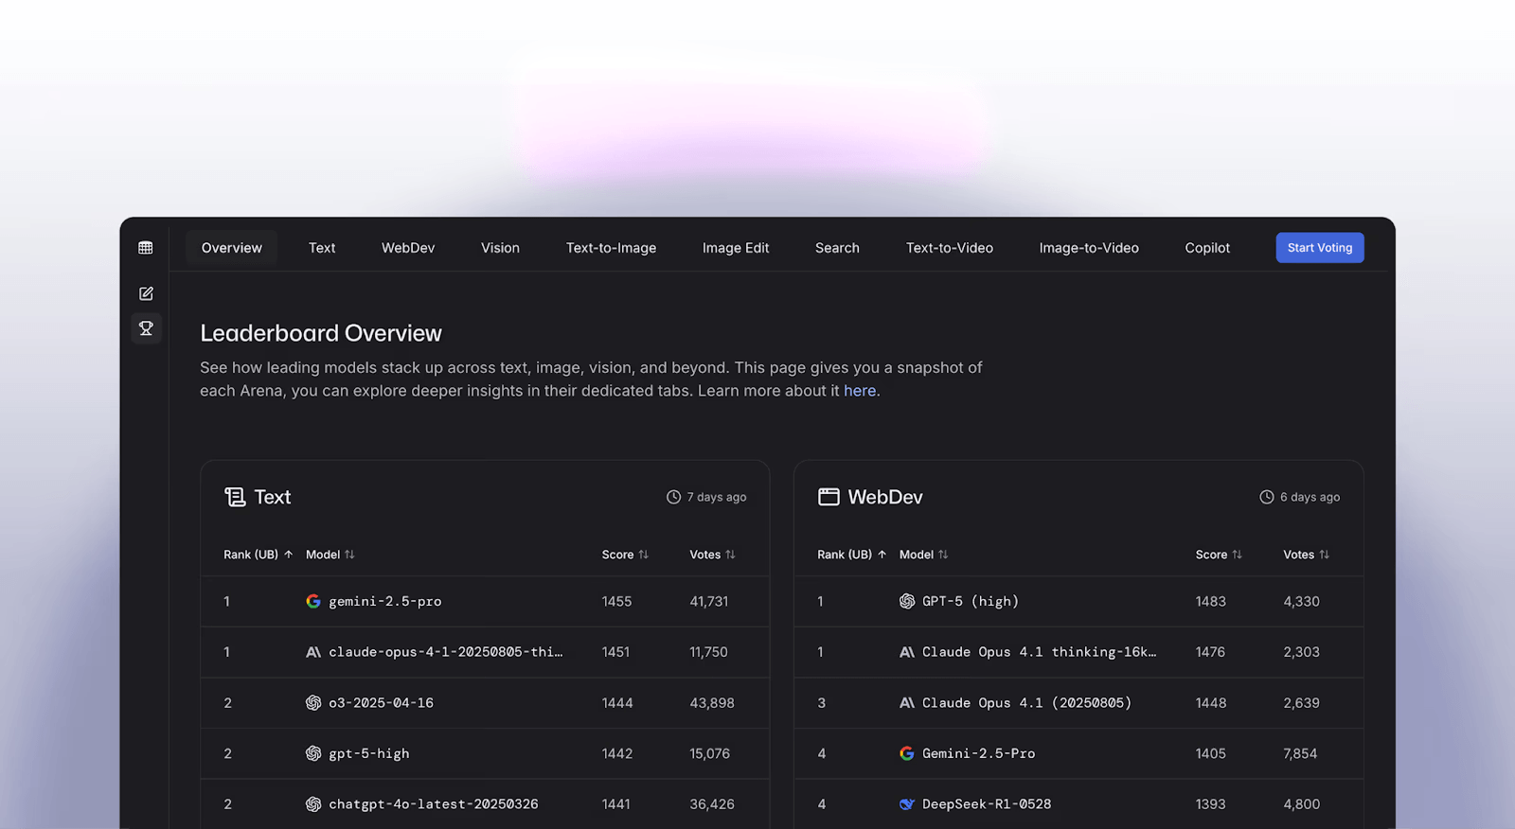This screenshot has width=1515, height=829.
Task: Open the Image-to-Video tab
Action: click(1089, 248)
